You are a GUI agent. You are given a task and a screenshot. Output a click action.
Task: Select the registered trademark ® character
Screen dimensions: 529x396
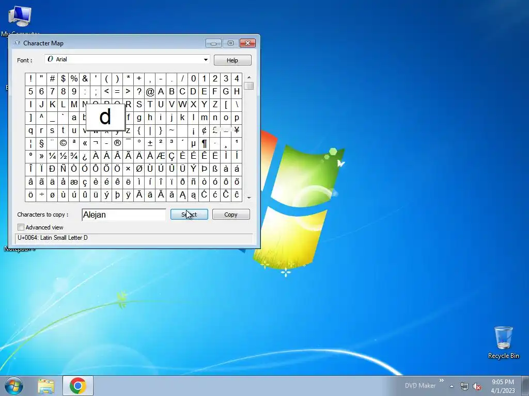click(117, 143)
